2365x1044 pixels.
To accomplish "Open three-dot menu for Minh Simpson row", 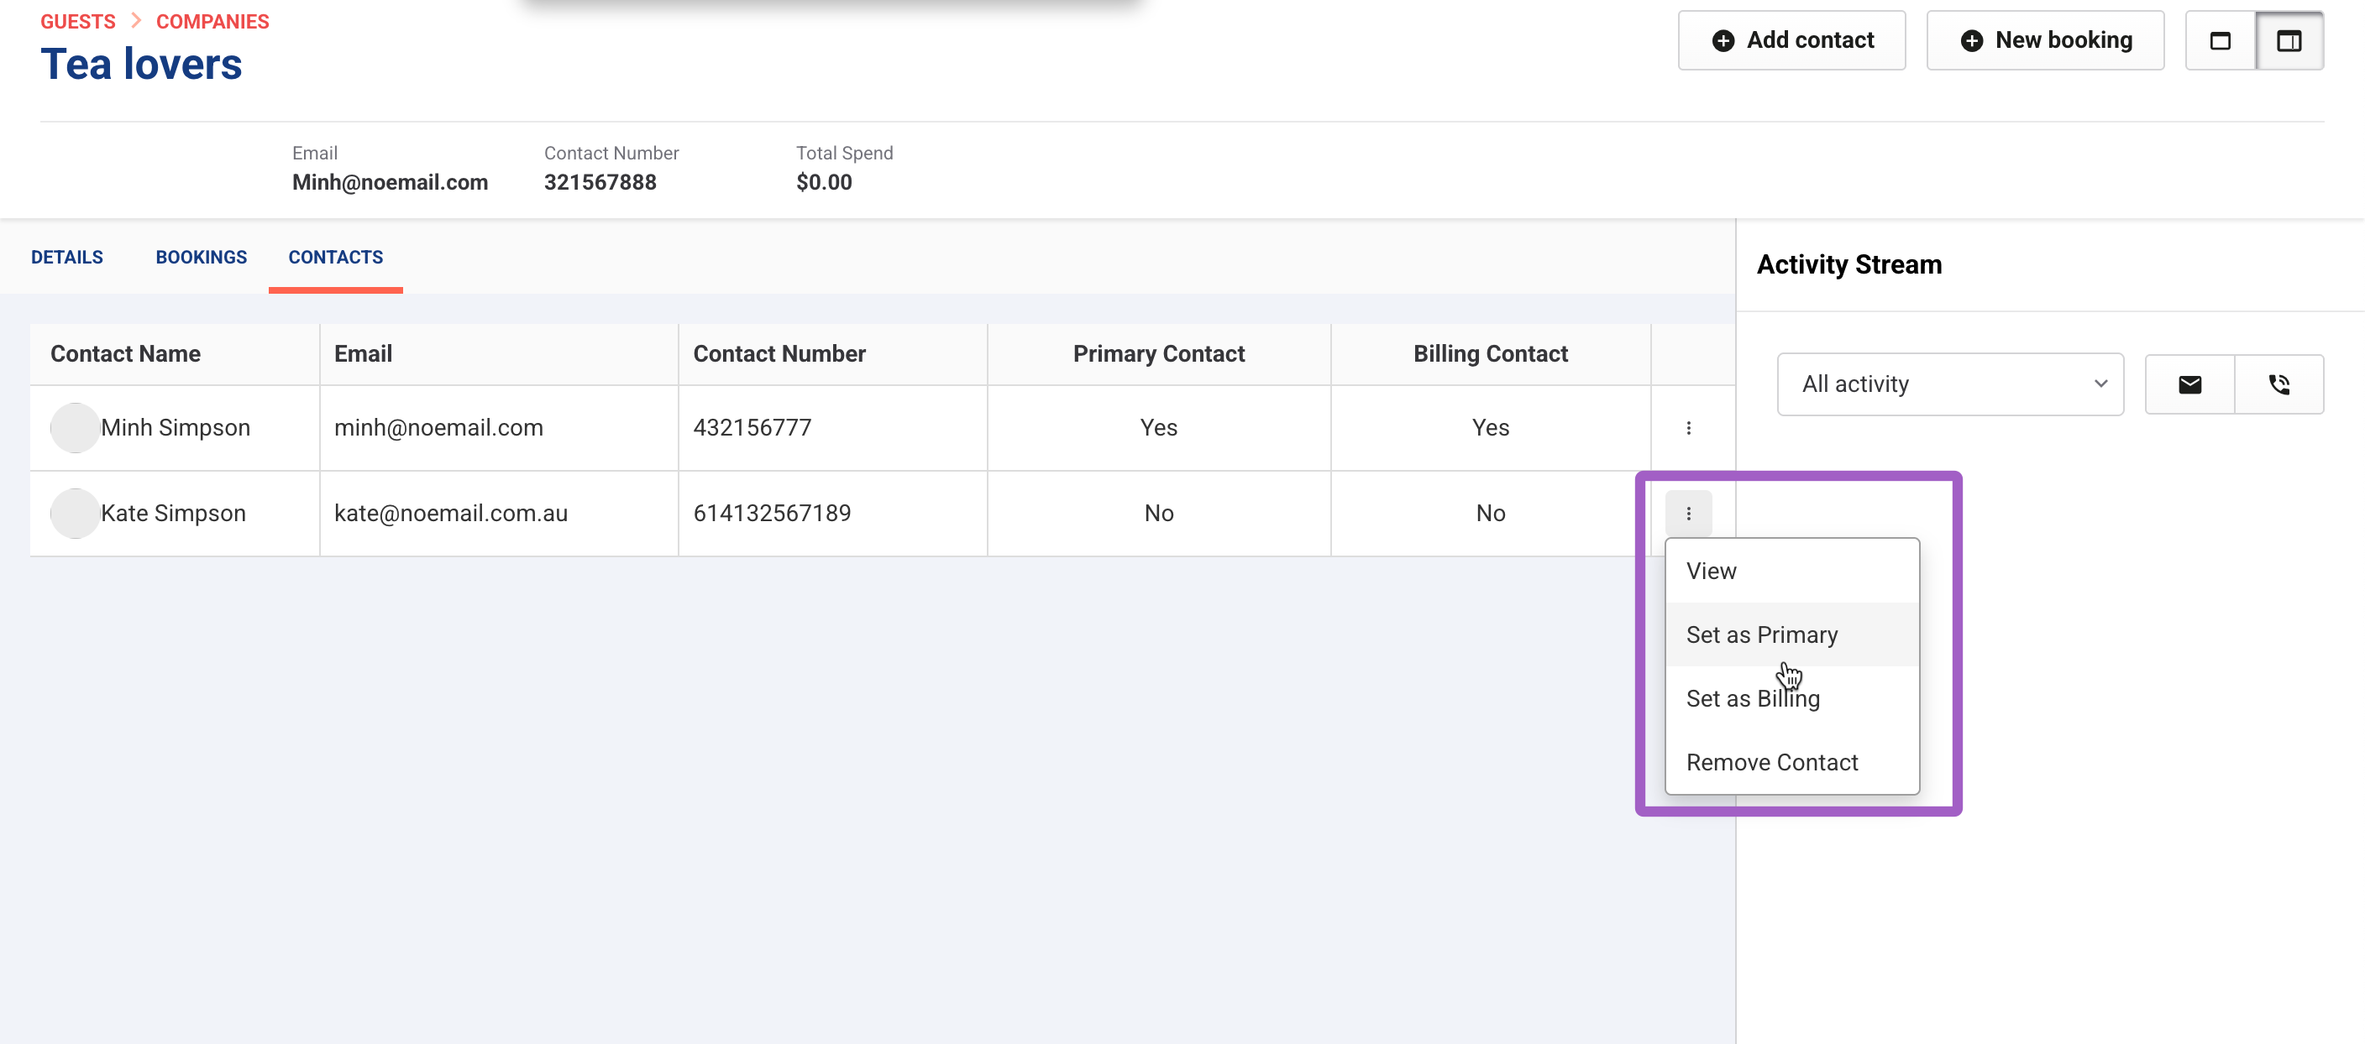I will 1687,427.
